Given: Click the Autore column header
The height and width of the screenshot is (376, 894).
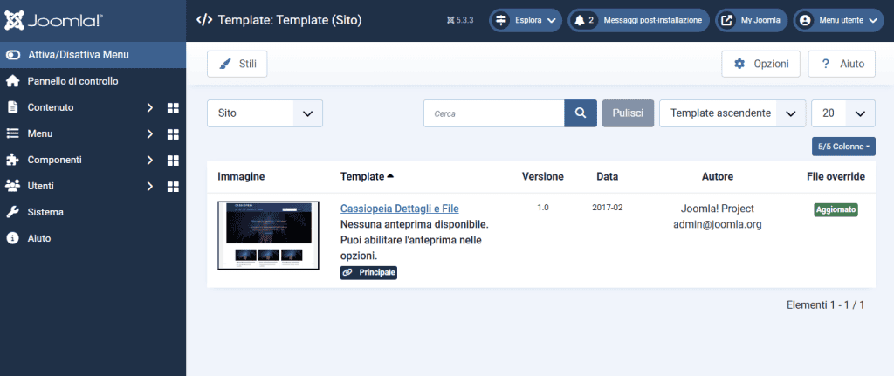Looking at the screenshot, I should click(x=718, y=176).
